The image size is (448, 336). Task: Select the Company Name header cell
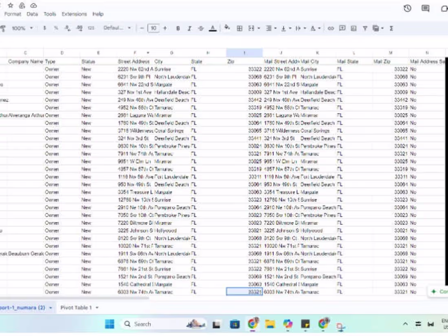coord(25,61)
